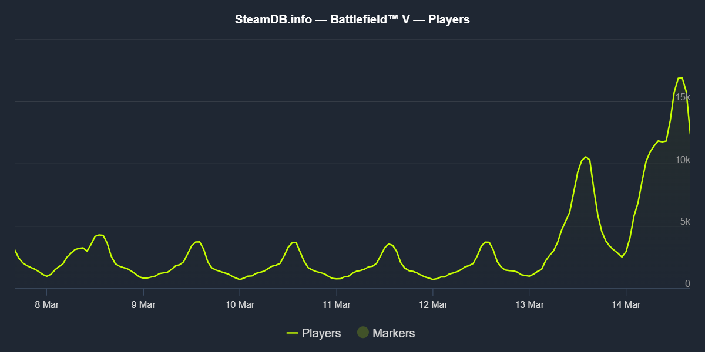Viewport: 705px width, 352px height.
Task: Select the 12 Mar x-axis label
Action: point(433,304)
